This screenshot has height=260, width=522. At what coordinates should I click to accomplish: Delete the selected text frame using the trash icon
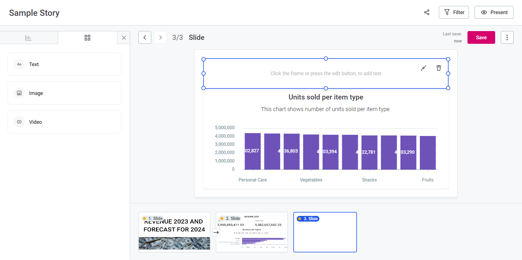[x=438, y=68]
